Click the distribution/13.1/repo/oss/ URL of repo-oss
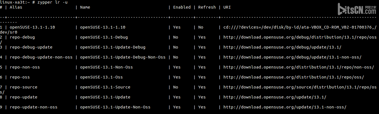Screen dimensions: 379x114 tap(294, 77)
